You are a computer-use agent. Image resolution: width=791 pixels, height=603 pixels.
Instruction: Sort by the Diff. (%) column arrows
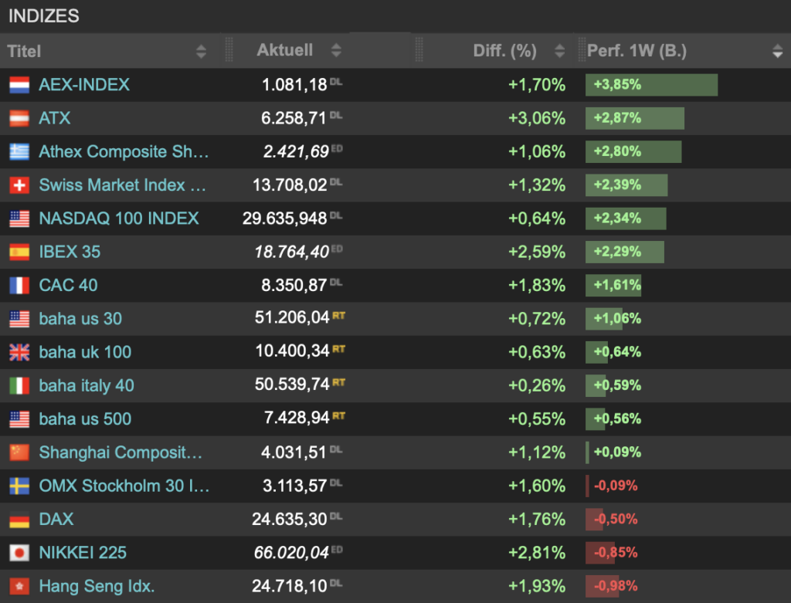(559, 50)
